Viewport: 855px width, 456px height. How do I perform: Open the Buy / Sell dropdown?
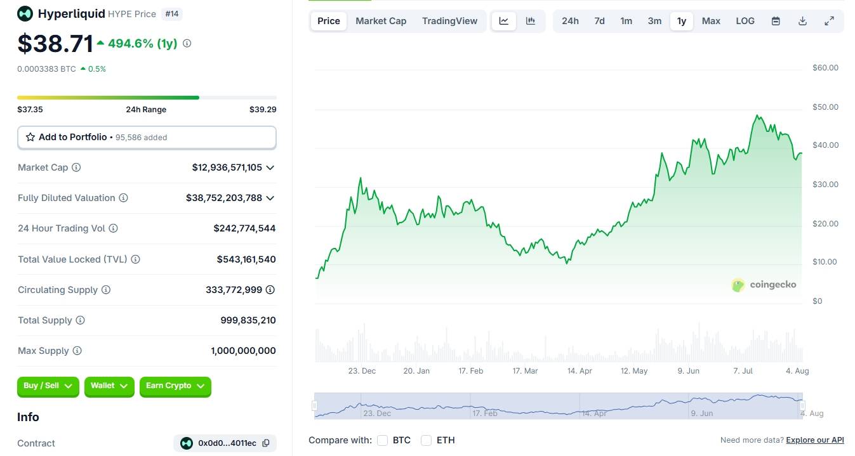point(48,386)
